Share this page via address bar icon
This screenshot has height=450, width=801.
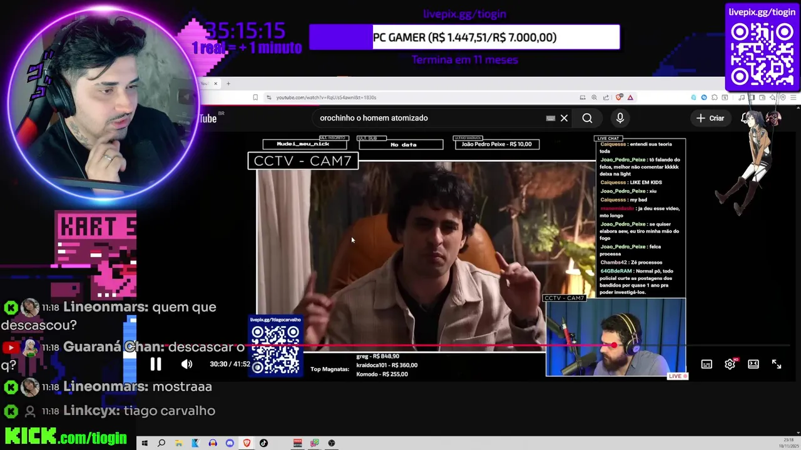click(x=606, y=97)
